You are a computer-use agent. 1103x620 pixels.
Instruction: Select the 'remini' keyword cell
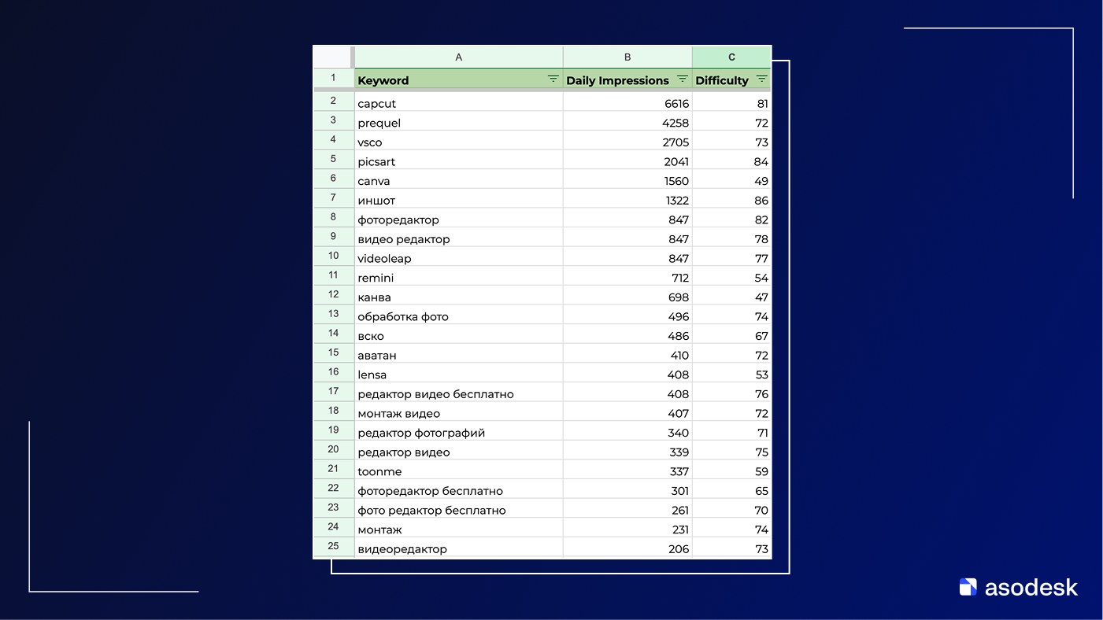[x=458, y=278]
